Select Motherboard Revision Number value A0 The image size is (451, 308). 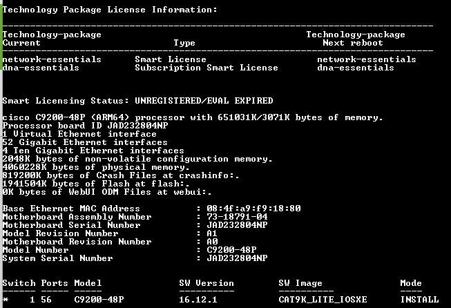212,242
